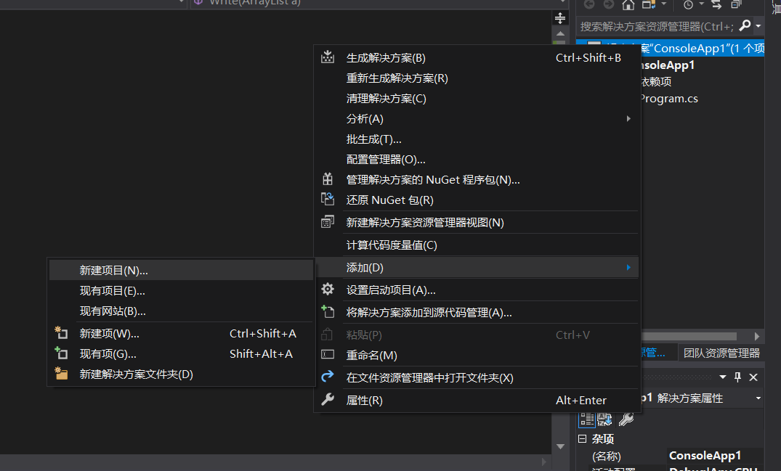Choose 现有项目(E)... from the submenu
Viewport: 781px width, 471px height.
182,290
